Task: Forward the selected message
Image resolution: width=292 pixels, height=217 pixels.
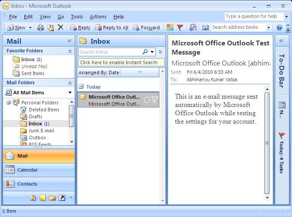Action: pyautogui.click(x=146, y=28)
